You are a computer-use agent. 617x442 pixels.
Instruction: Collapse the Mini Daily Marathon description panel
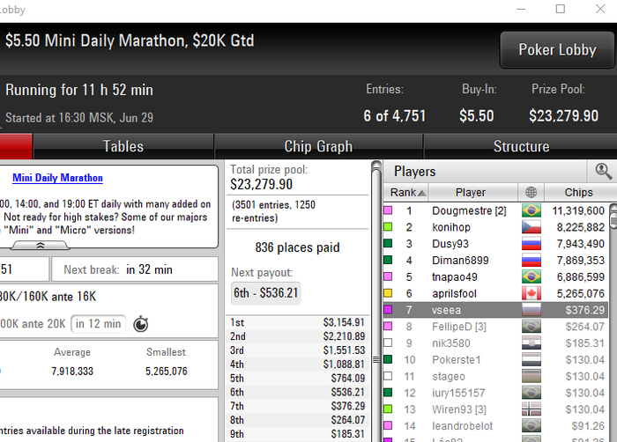(x=41, y=246)
